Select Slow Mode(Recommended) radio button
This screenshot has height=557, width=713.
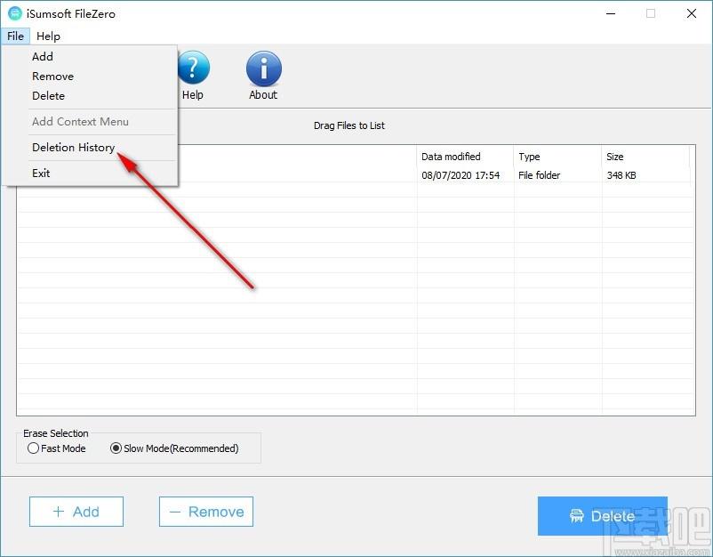[x=116, y=448]
